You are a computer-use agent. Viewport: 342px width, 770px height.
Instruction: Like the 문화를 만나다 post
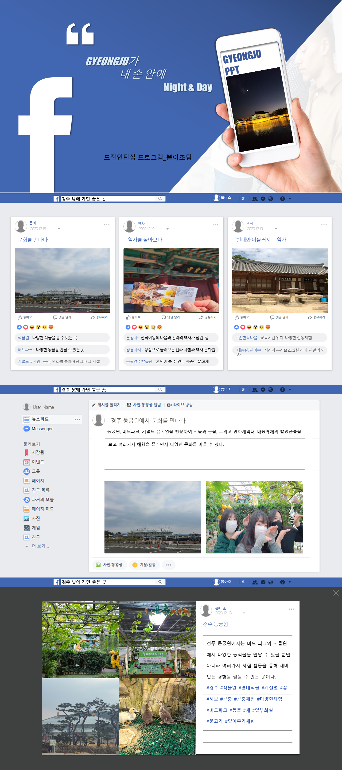25,317
